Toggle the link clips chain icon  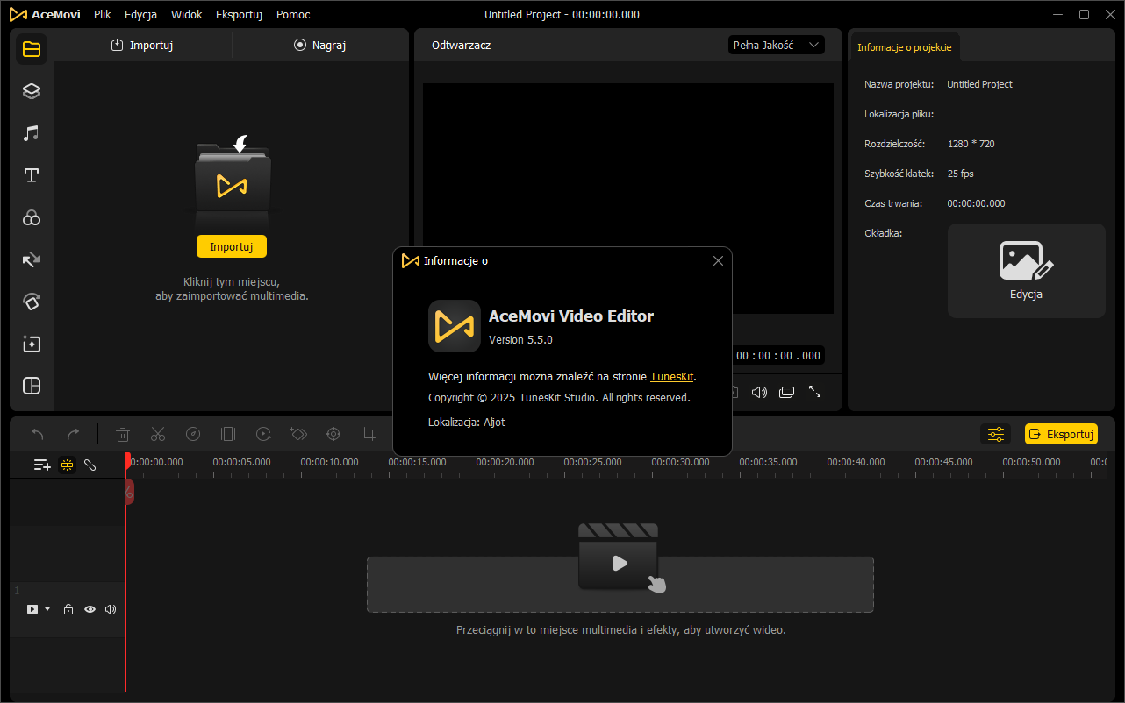(x=90, y=465)
